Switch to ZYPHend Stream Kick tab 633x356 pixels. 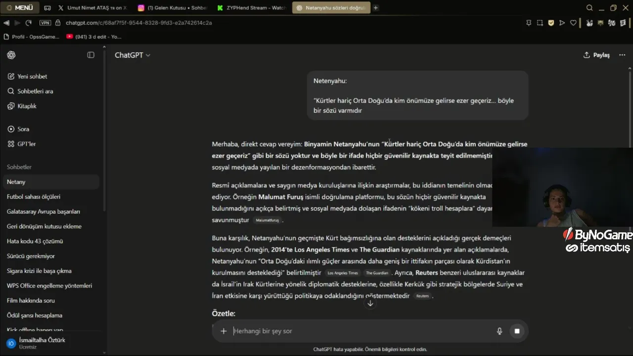coord(252,8)
